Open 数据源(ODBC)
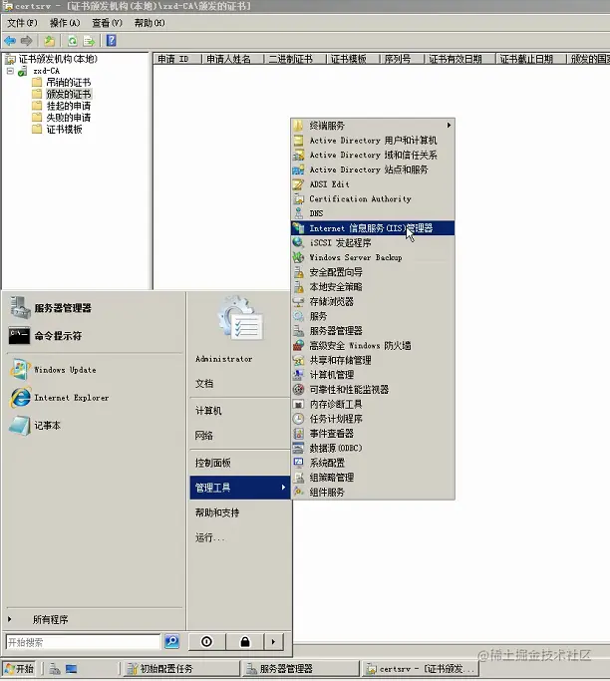The height and width of the screenshot is (681, 610). coord(373,448)
